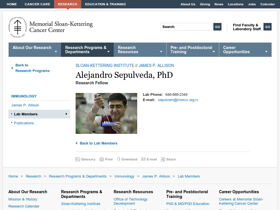The image size is (280, 210).
Task: Click the envelope icon beside sepulvem@mskcc.org
Action: click(197, 100)
